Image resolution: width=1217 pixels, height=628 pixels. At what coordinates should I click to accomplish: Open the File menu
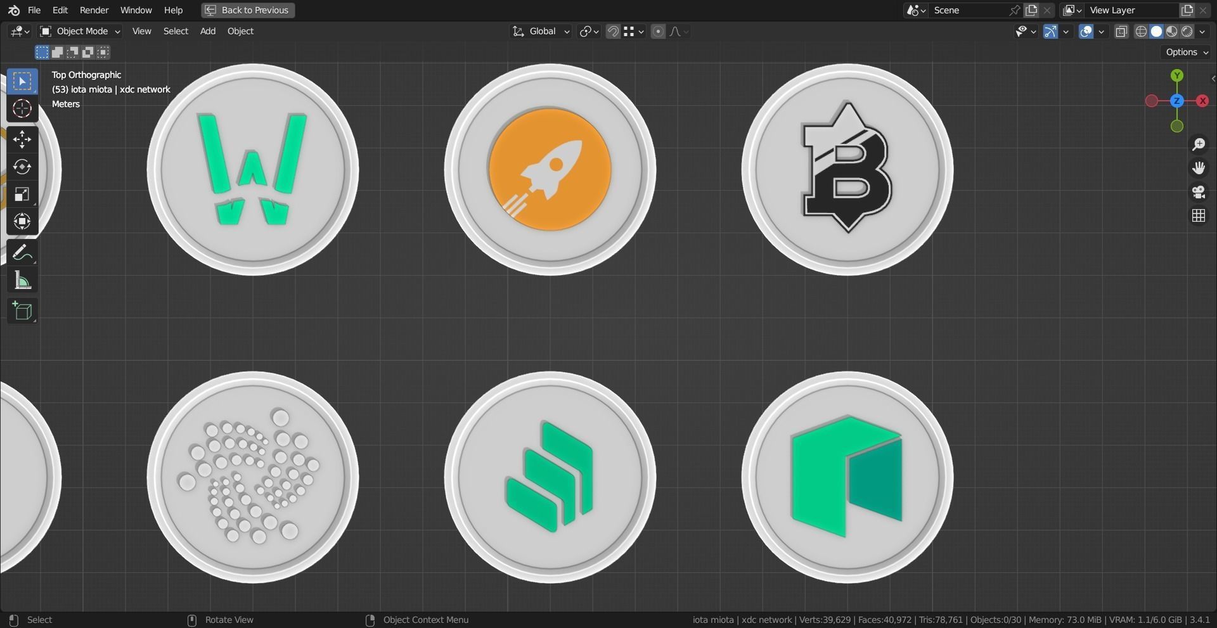point(34,10)
